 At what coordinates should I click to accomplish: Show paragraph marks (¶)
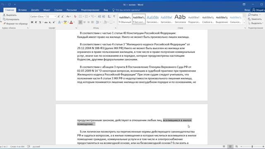click(x=114, y=17)
